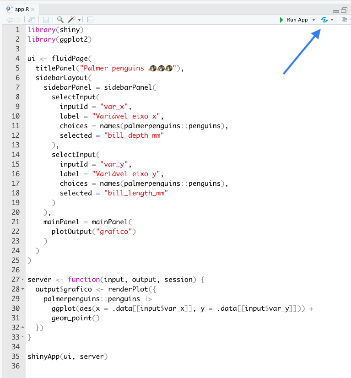This screenshot has width=351, height=378.
Task: Toggle the document outline icon
Action: (x=344, y=20)
